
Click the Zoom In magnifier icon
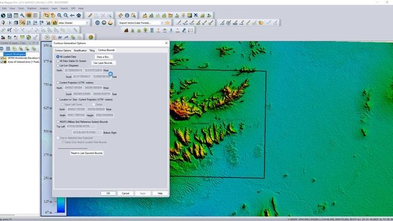click(x=60, y=15)
